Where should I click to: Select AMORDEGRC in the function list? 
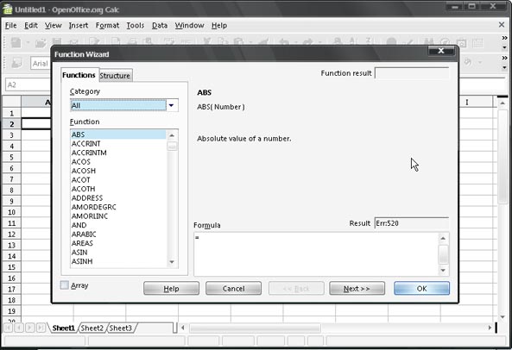point(118,207)
